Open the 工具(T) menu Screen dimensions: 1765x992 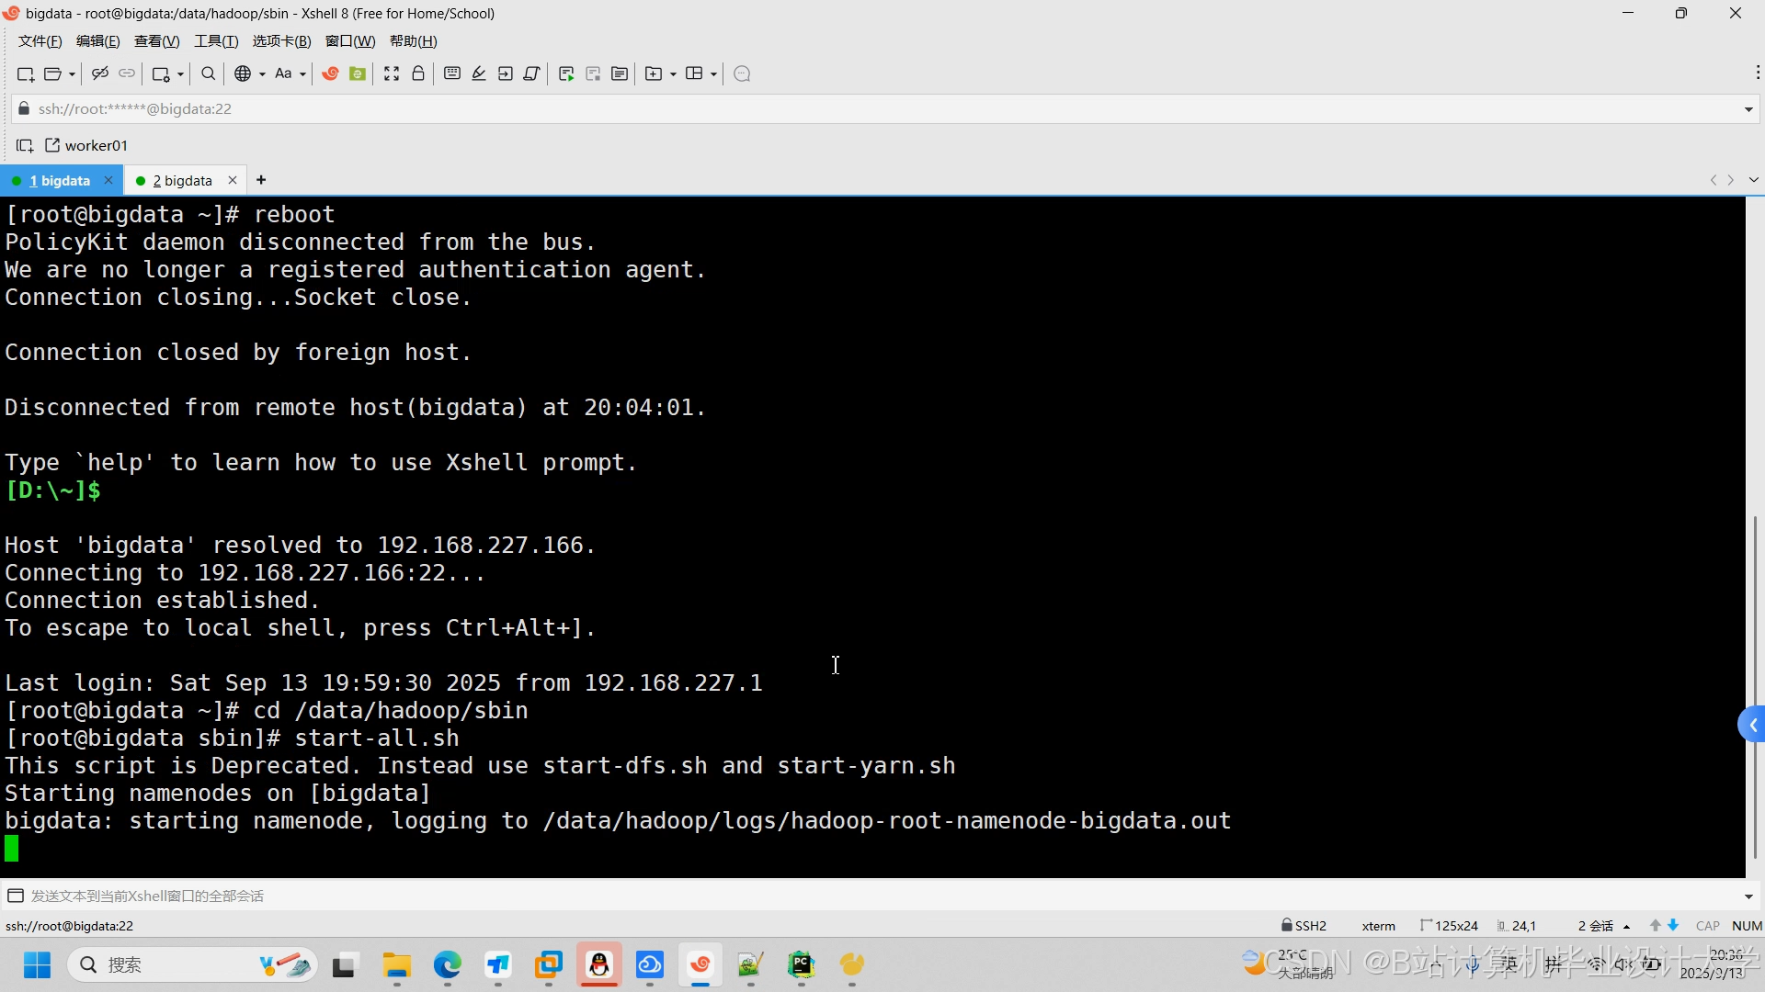pyautogui.click(x=215, y=40)
